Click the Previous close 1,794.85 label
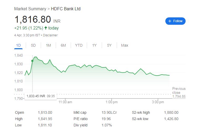This screenshot has width=199, height=133. coord(179,92)
